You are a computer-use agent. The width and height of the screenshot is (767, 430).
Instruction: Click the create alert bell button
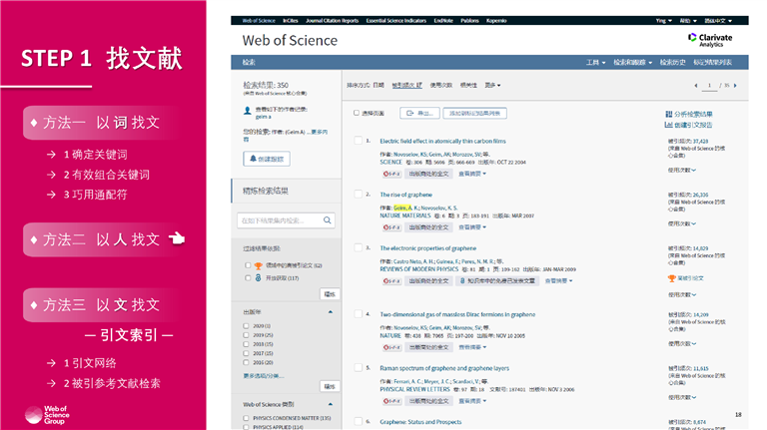[x=266, y=159]
